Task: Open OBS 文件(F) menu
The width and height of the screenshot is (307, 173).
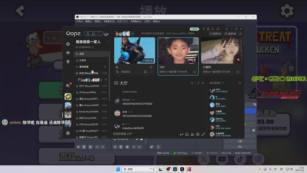Action: pyautogui.click(x=79, y=22)
